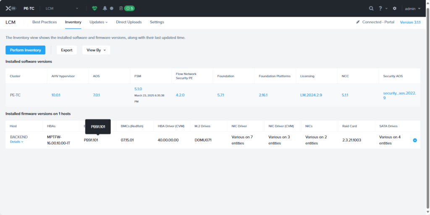Open the admin user dropdown
Screen dimensions: 430x215
[x=413, y=8]
